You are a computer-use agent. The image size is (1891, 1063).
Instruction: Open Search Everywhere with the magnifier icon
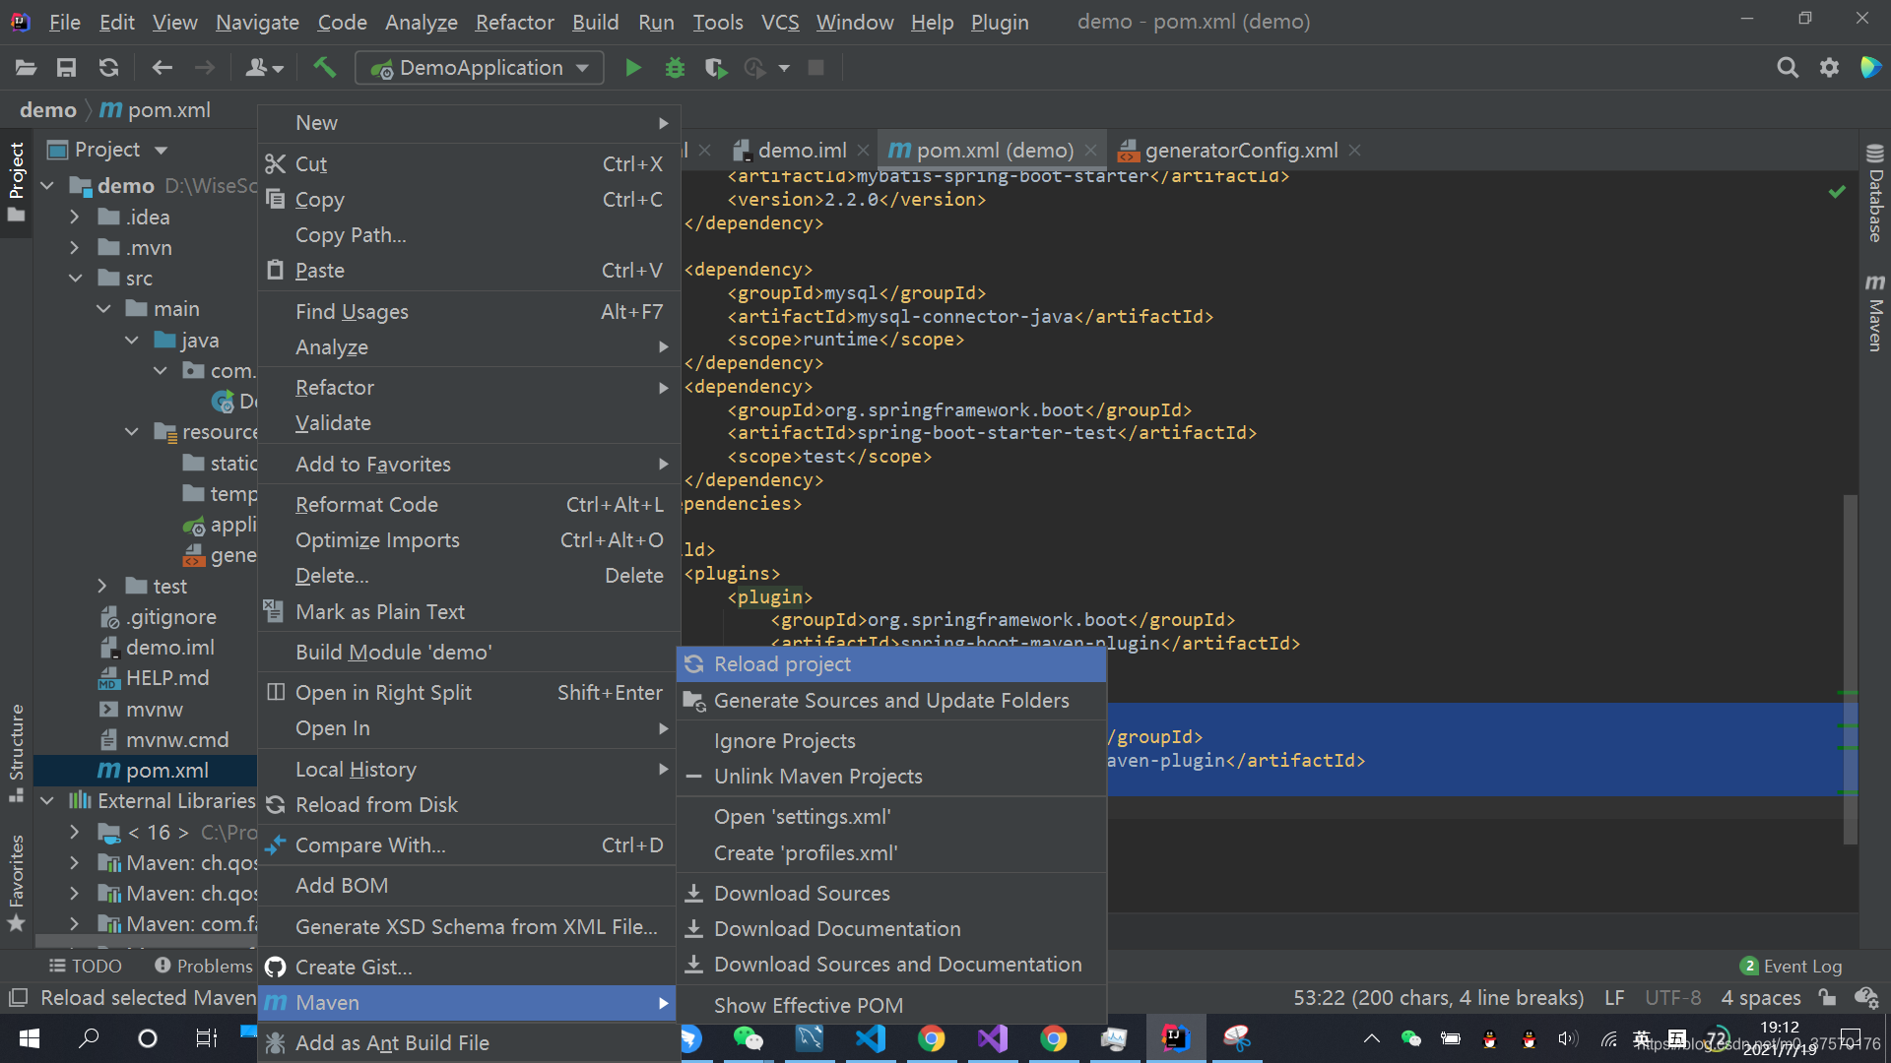[x=1787, y=67]
